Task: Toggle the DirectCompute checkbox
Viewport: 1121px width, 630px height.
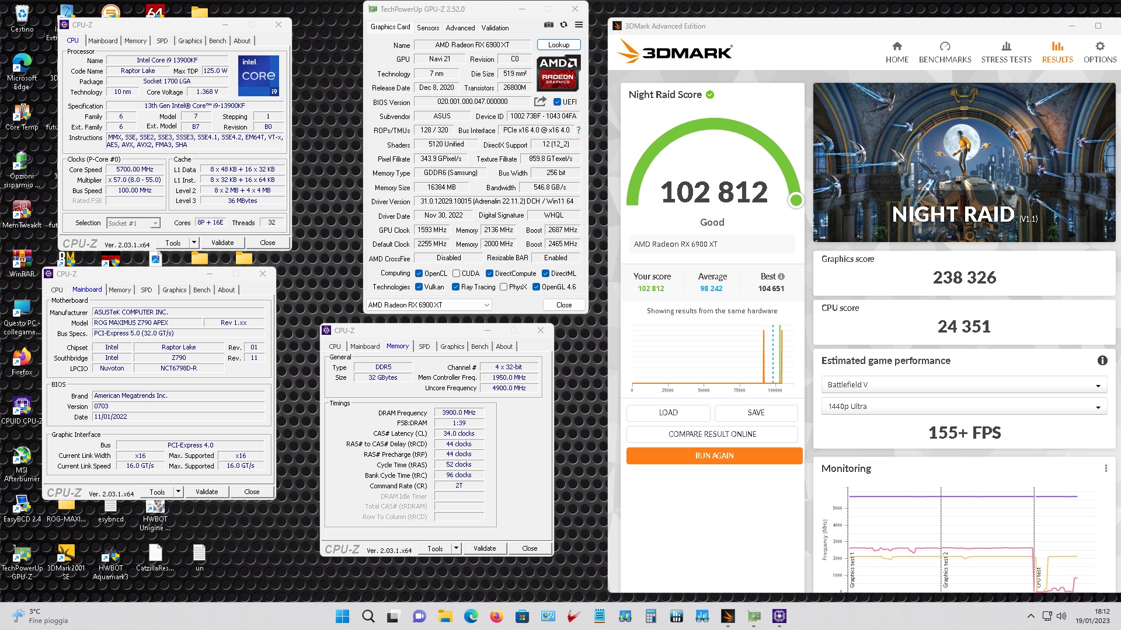Action: coord(489,274)
